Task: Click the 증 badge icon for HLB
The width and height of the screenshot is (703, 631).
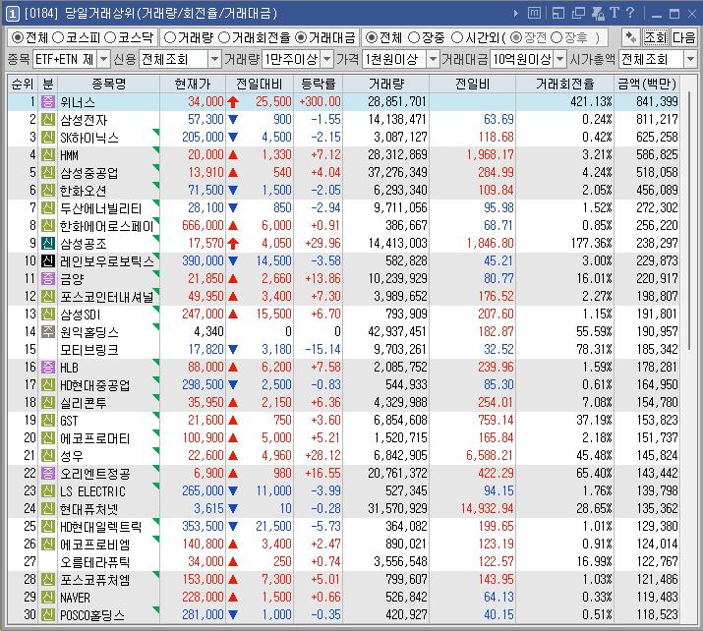Action: 47,367
